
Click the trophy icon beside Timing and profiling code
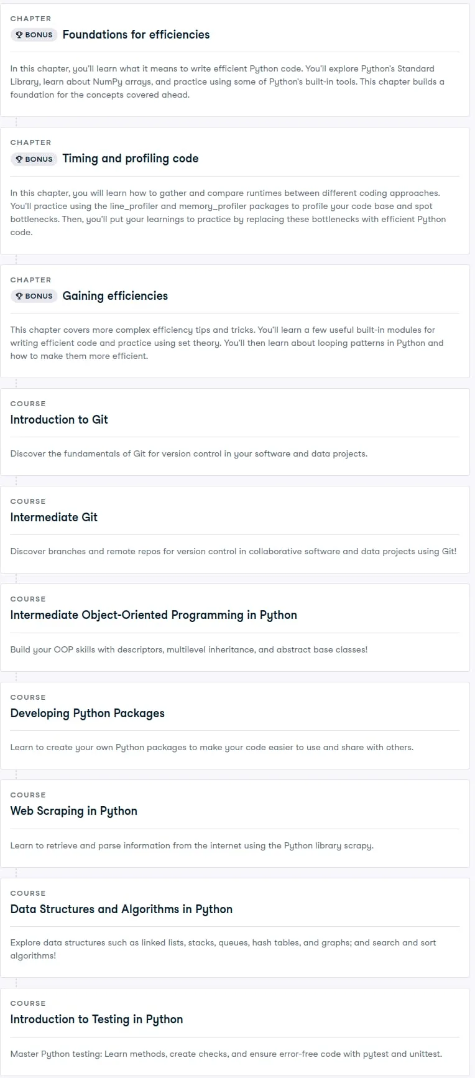coord(19,159)
